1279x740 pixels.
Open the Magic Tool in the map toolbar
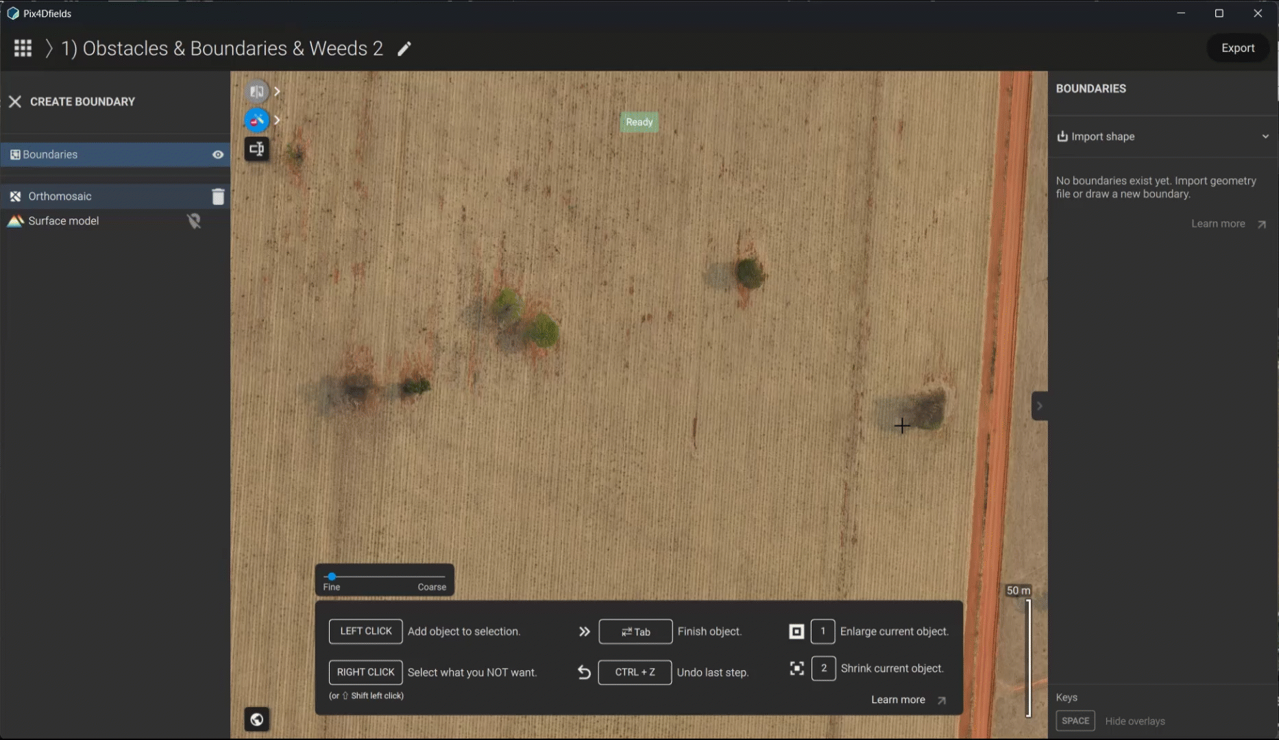tap(257, 120)
